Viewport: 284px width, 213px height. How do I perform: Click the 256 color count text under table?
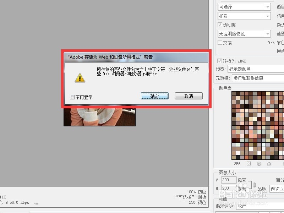tap(237, 164)
